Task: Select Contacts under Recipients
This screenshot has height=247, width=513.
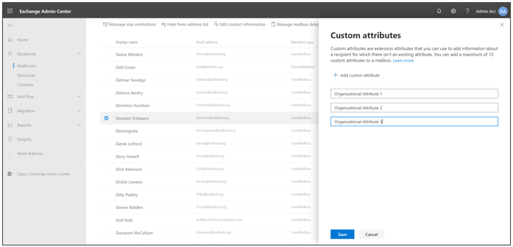Action: pyautogui.click(x=25, y=85)
